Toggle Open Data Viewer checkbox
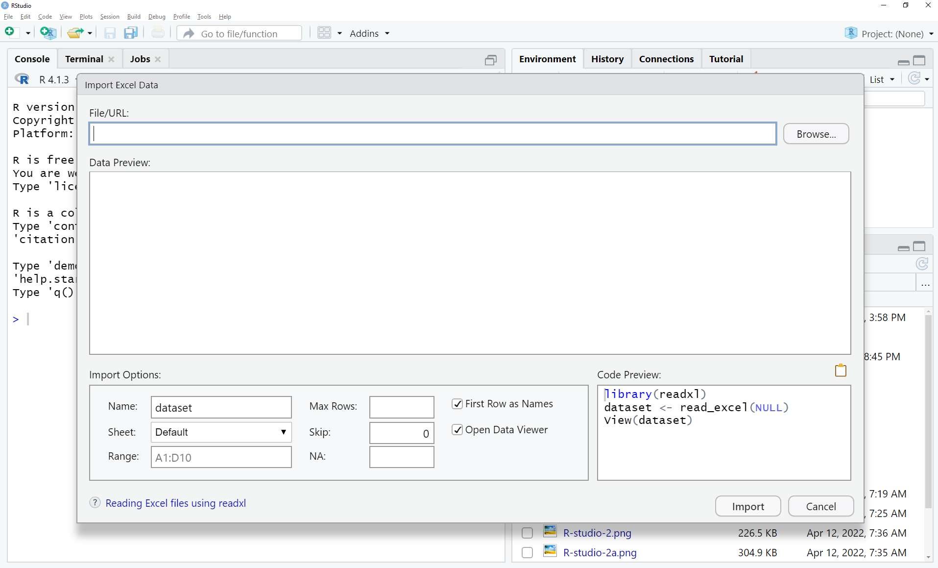 pyautogui.click(x=457, y=430)
